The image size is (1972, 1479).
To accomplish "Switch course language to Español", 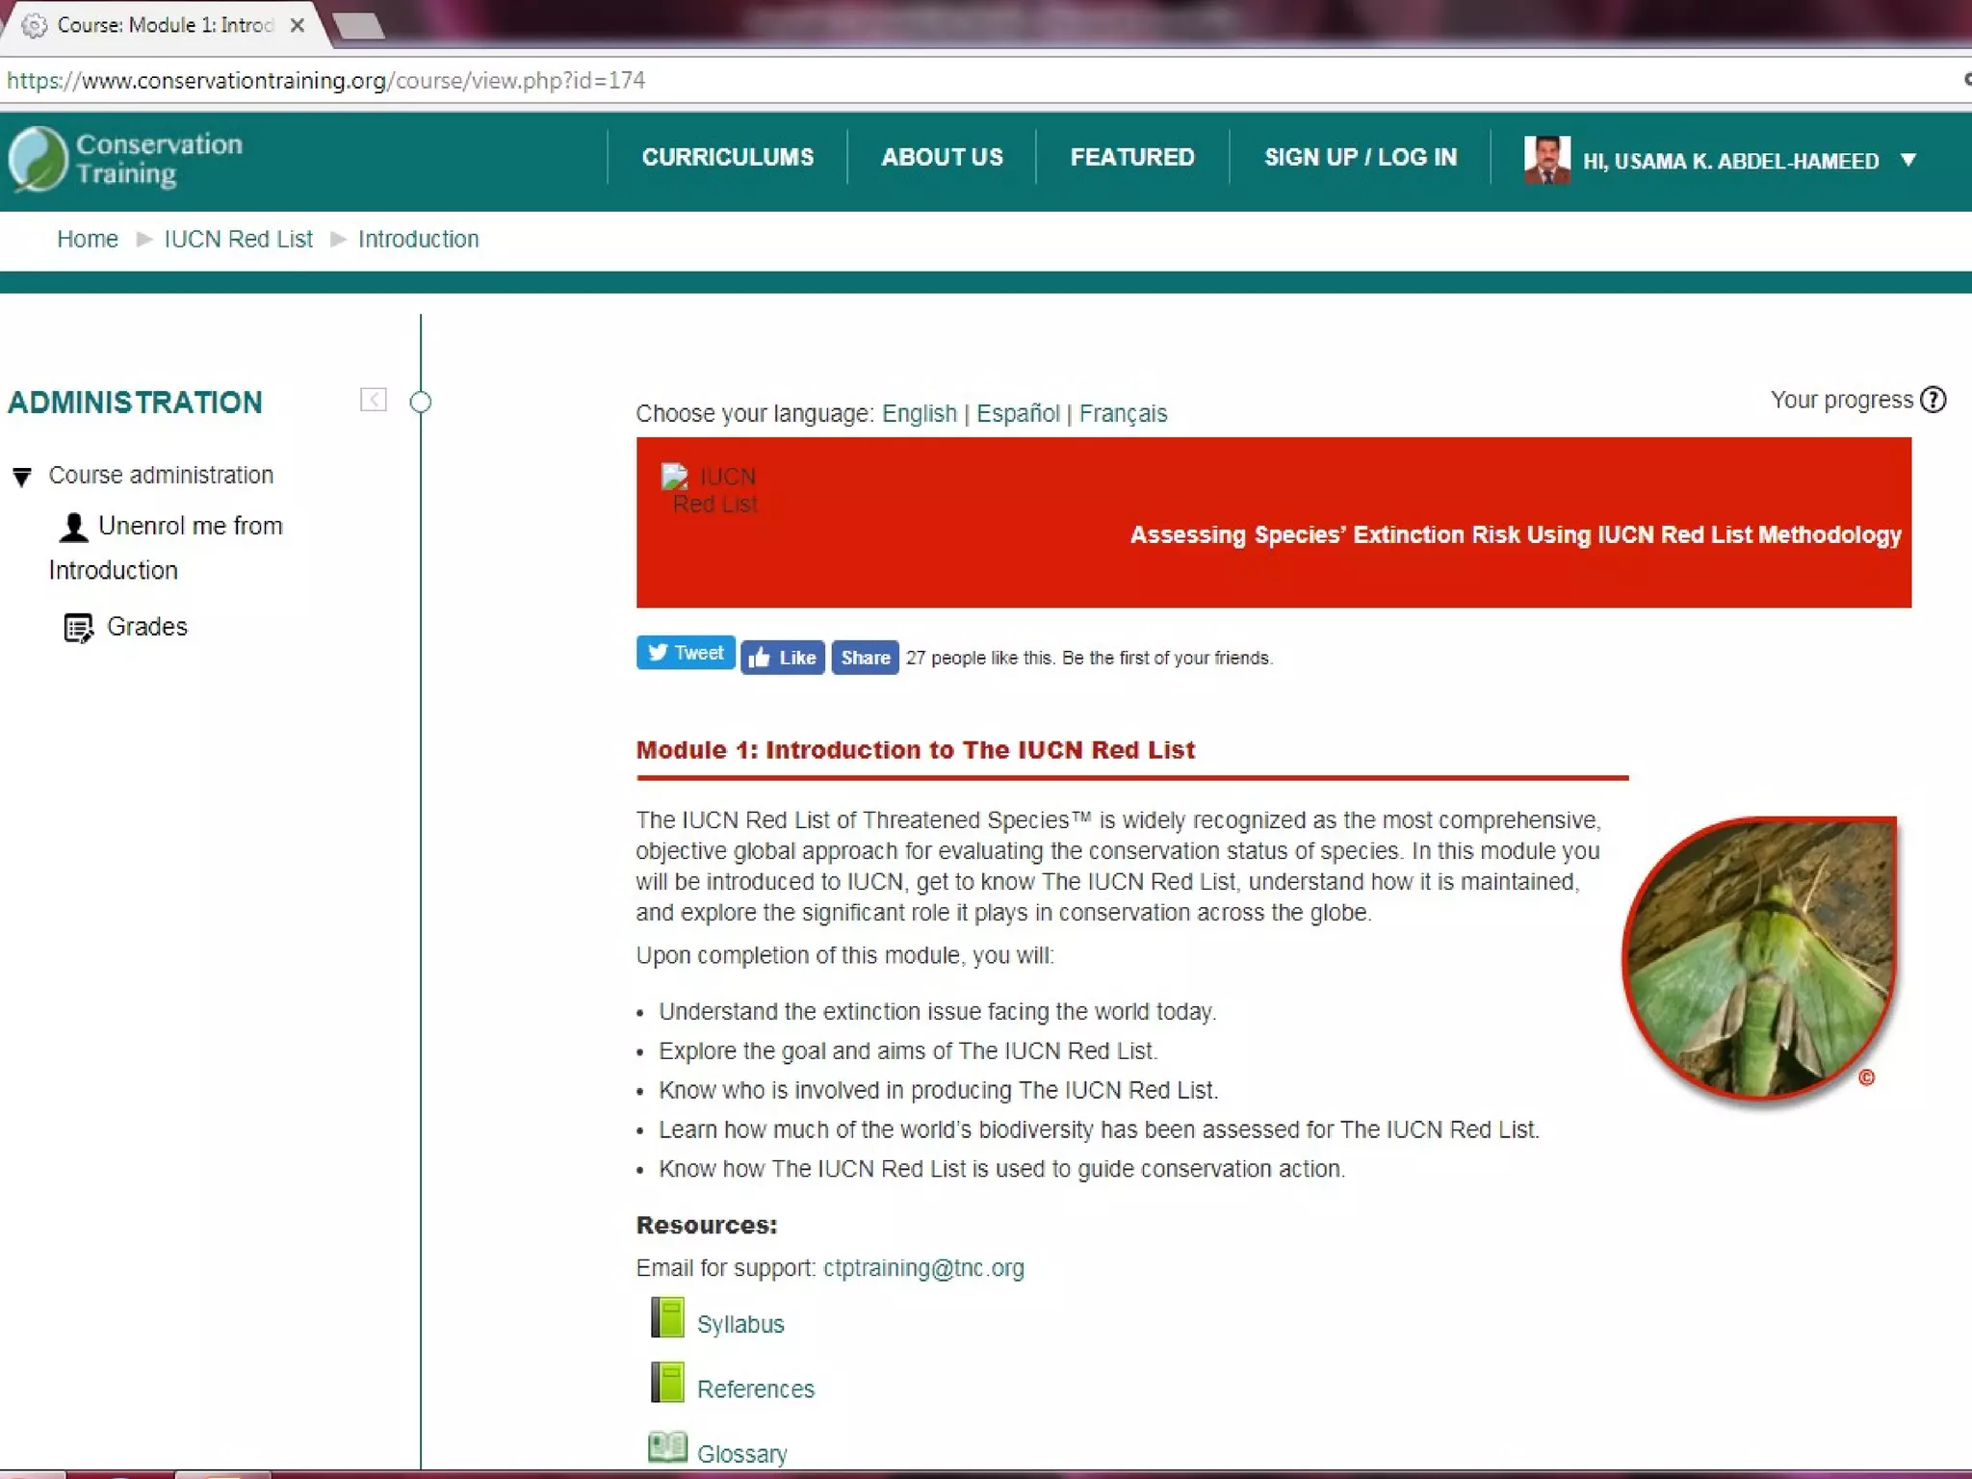I will 1018,414.
